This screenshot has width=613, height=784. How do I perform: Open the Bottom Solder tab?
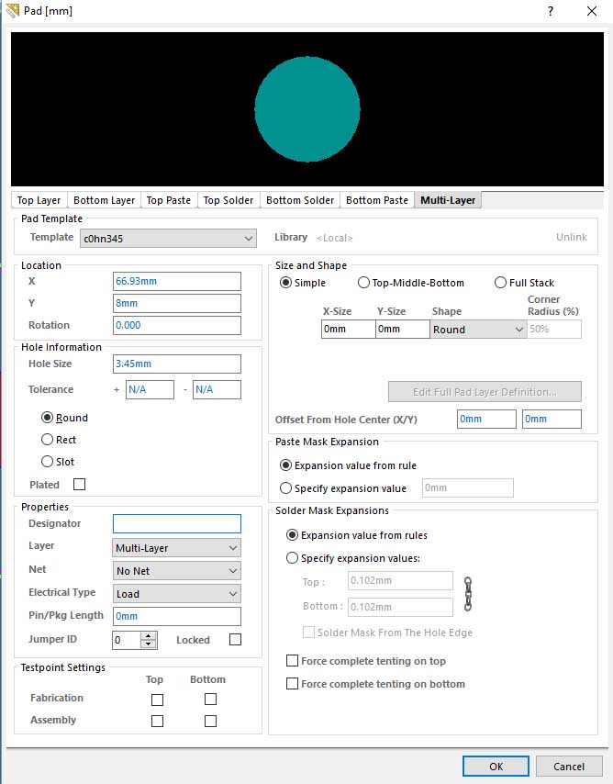point(300,200)
